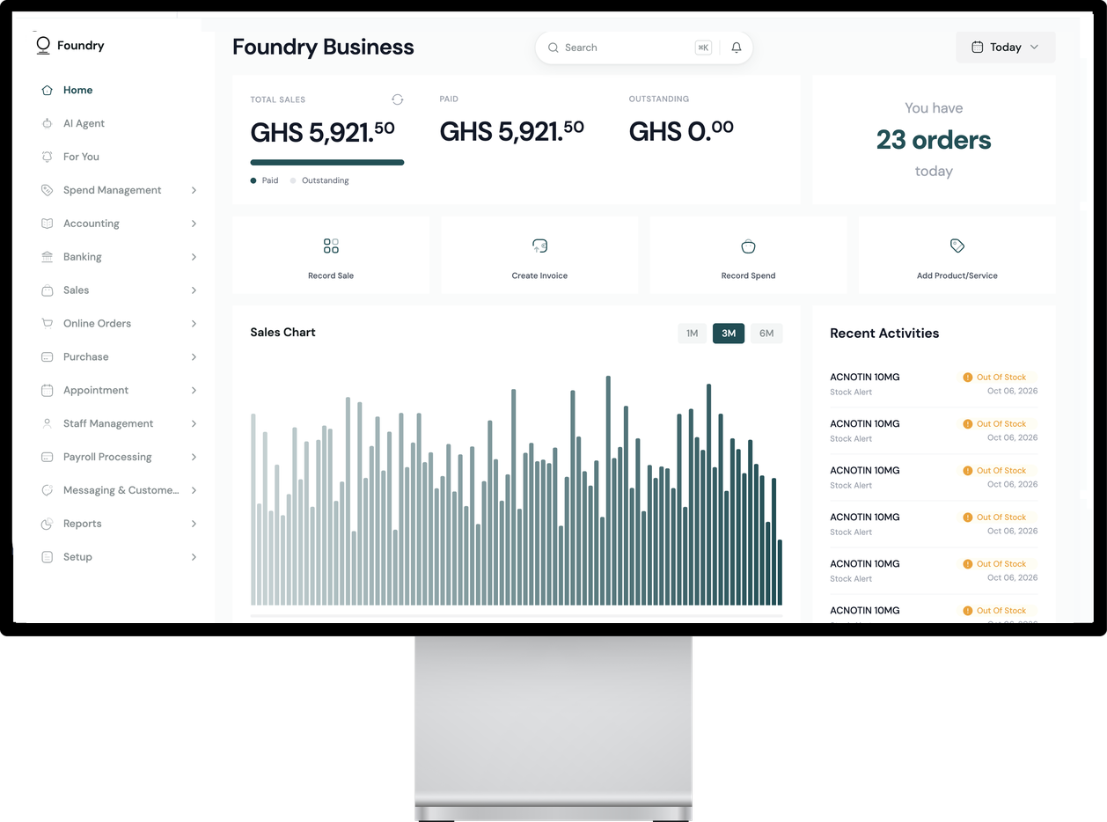Click the TOTAL SALES label
Screen dimensions: 1107x822
(278, 99)
